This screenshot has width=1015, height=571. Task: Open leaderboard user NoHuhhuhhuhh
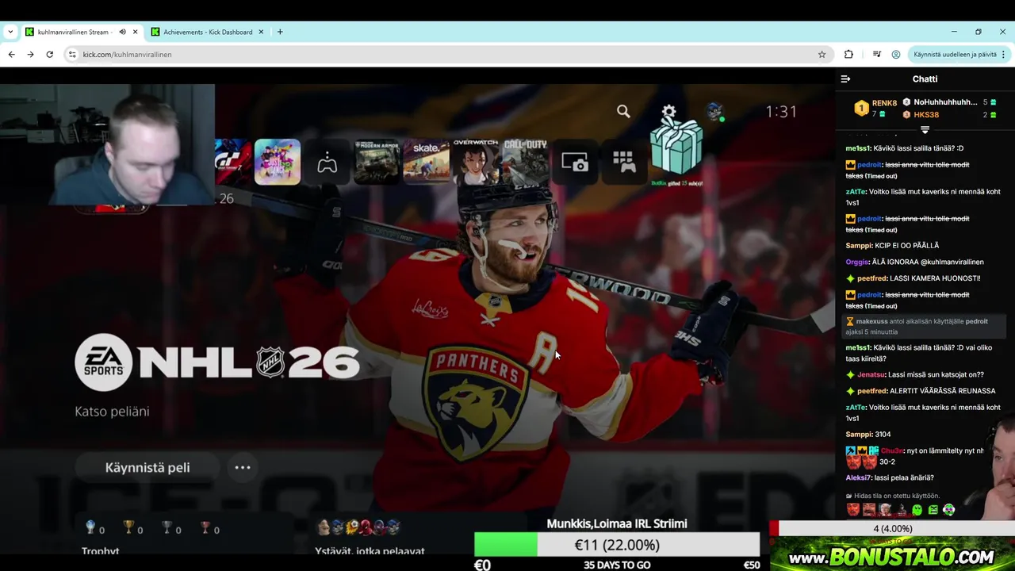pyautogui.click(x=945, y=102)
